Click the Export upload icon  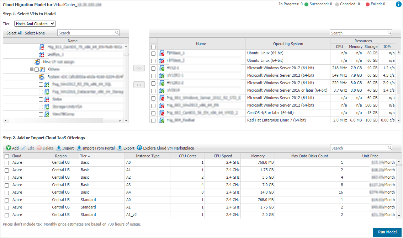click(120, 148)
